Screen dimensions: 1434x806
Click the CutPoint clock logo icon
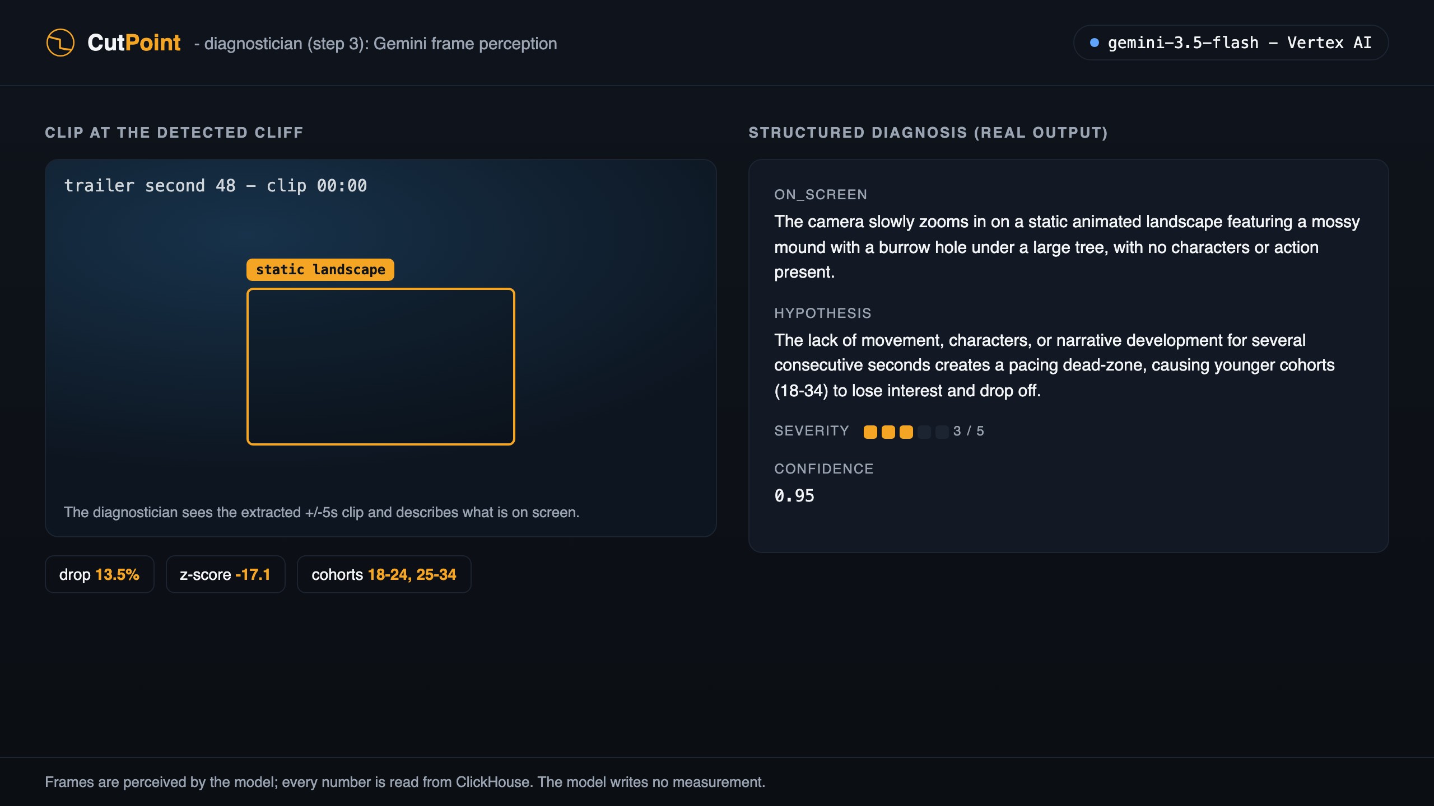(60, 43)
